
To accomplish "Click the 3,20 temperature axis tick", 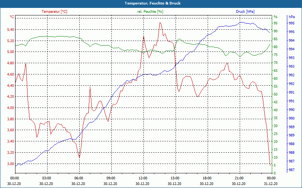I will [x=11, y=153].
